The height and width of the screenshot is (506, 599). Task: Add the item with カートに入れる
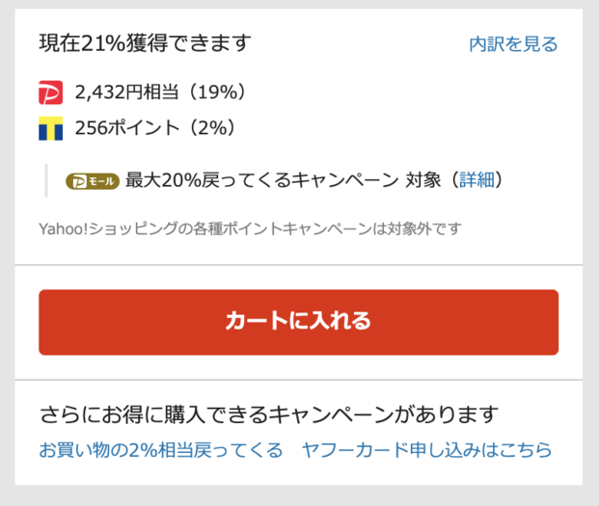point(298,322)
